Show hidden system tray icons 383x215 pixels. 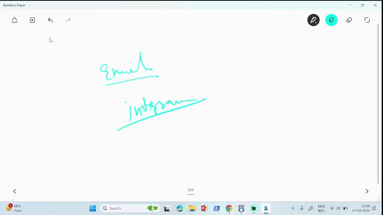point(293,208)
